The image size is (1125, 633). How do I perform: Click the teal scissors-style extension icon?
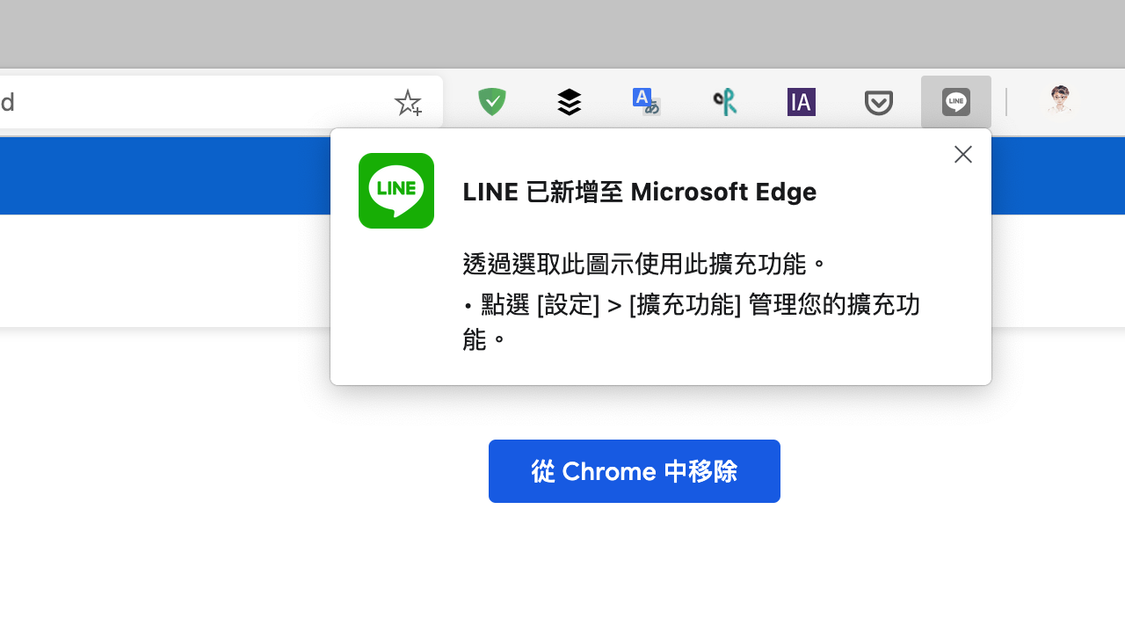723,102
